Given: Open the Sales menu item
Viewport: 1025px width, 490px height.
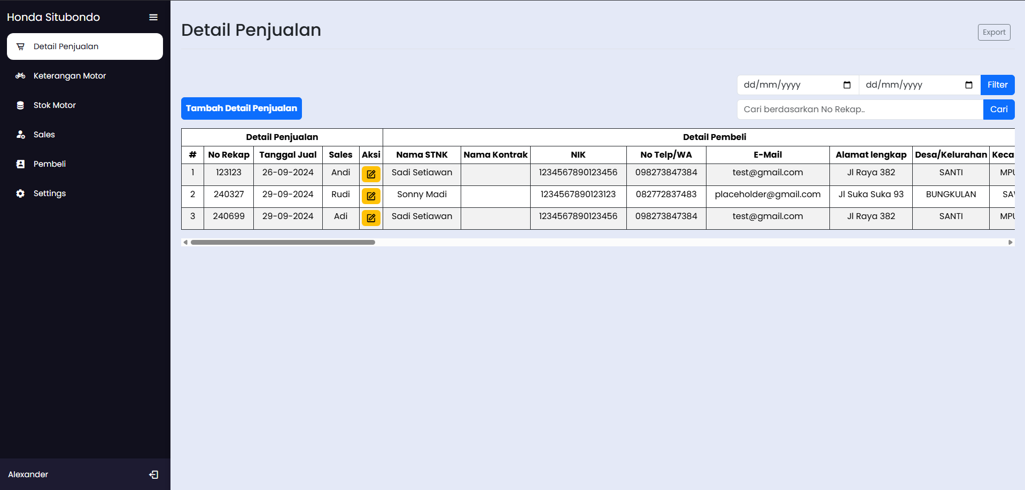Looking at the screenshot, I should pos(44,135).
